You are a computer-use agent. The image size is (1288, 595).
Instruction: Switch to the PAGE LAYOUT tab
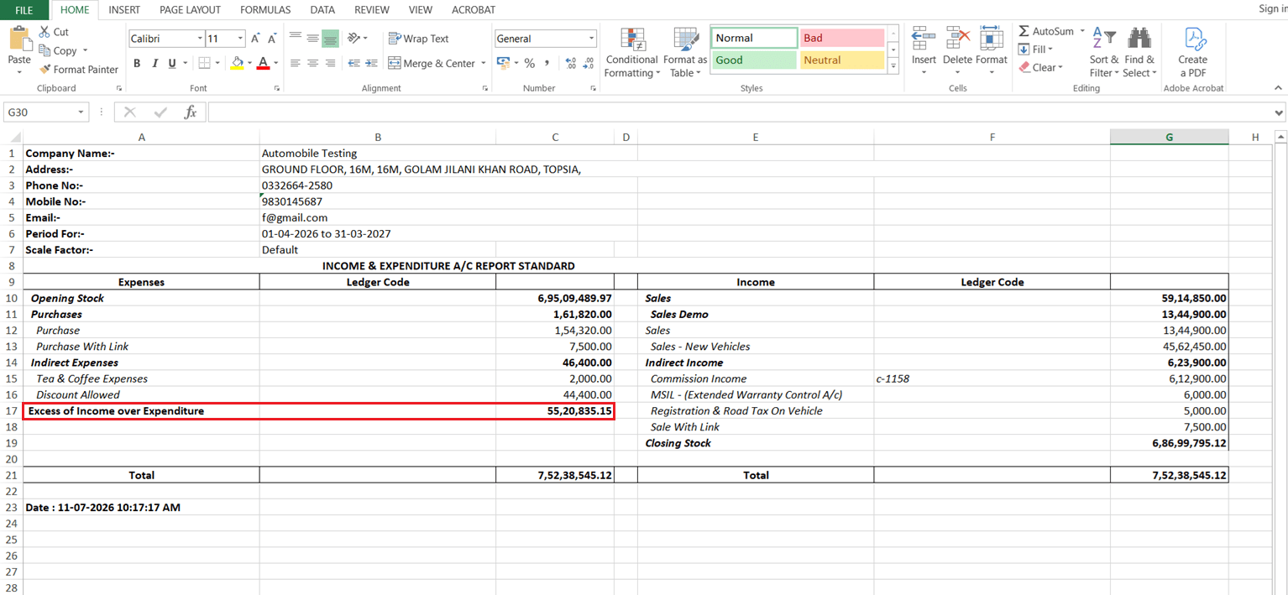tap(191, 10)
